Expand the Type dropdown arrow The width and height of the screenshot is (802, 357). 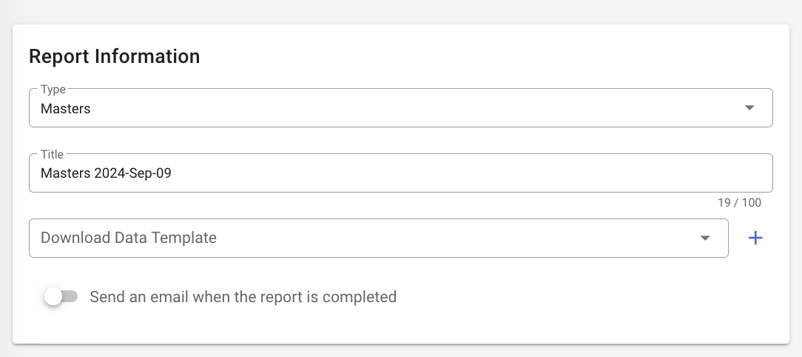pos(749,108)
